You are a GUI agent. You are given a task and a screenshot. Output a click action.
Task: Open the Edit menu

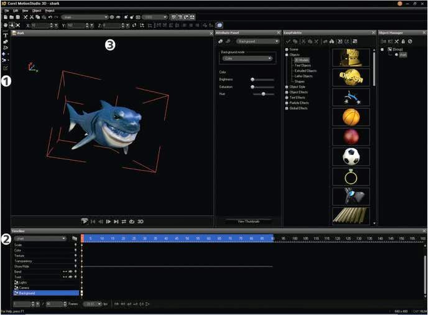[16, 11]
